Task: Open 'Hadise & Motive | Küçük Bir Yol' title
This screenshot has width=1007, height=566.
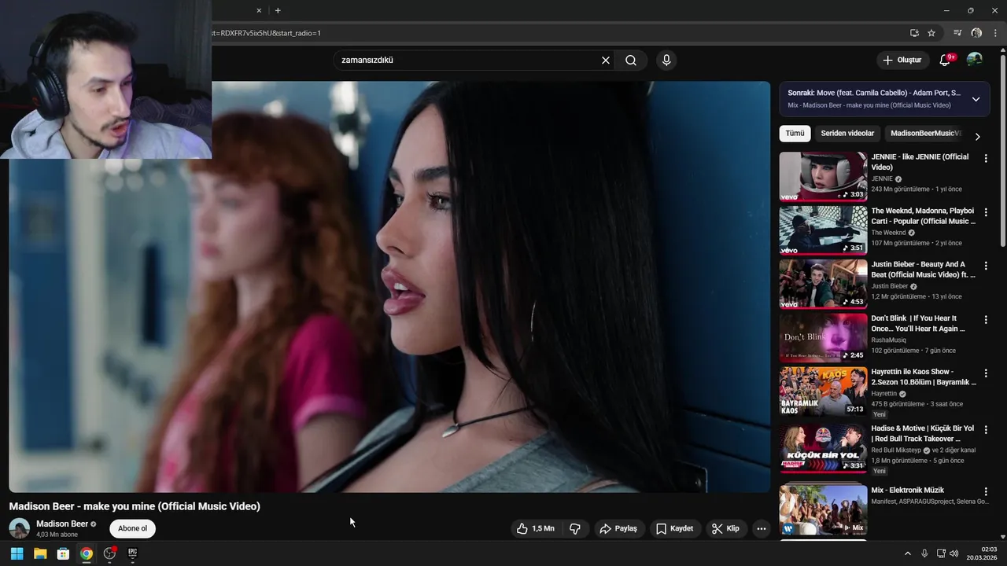Action: (x=923, y=433)
